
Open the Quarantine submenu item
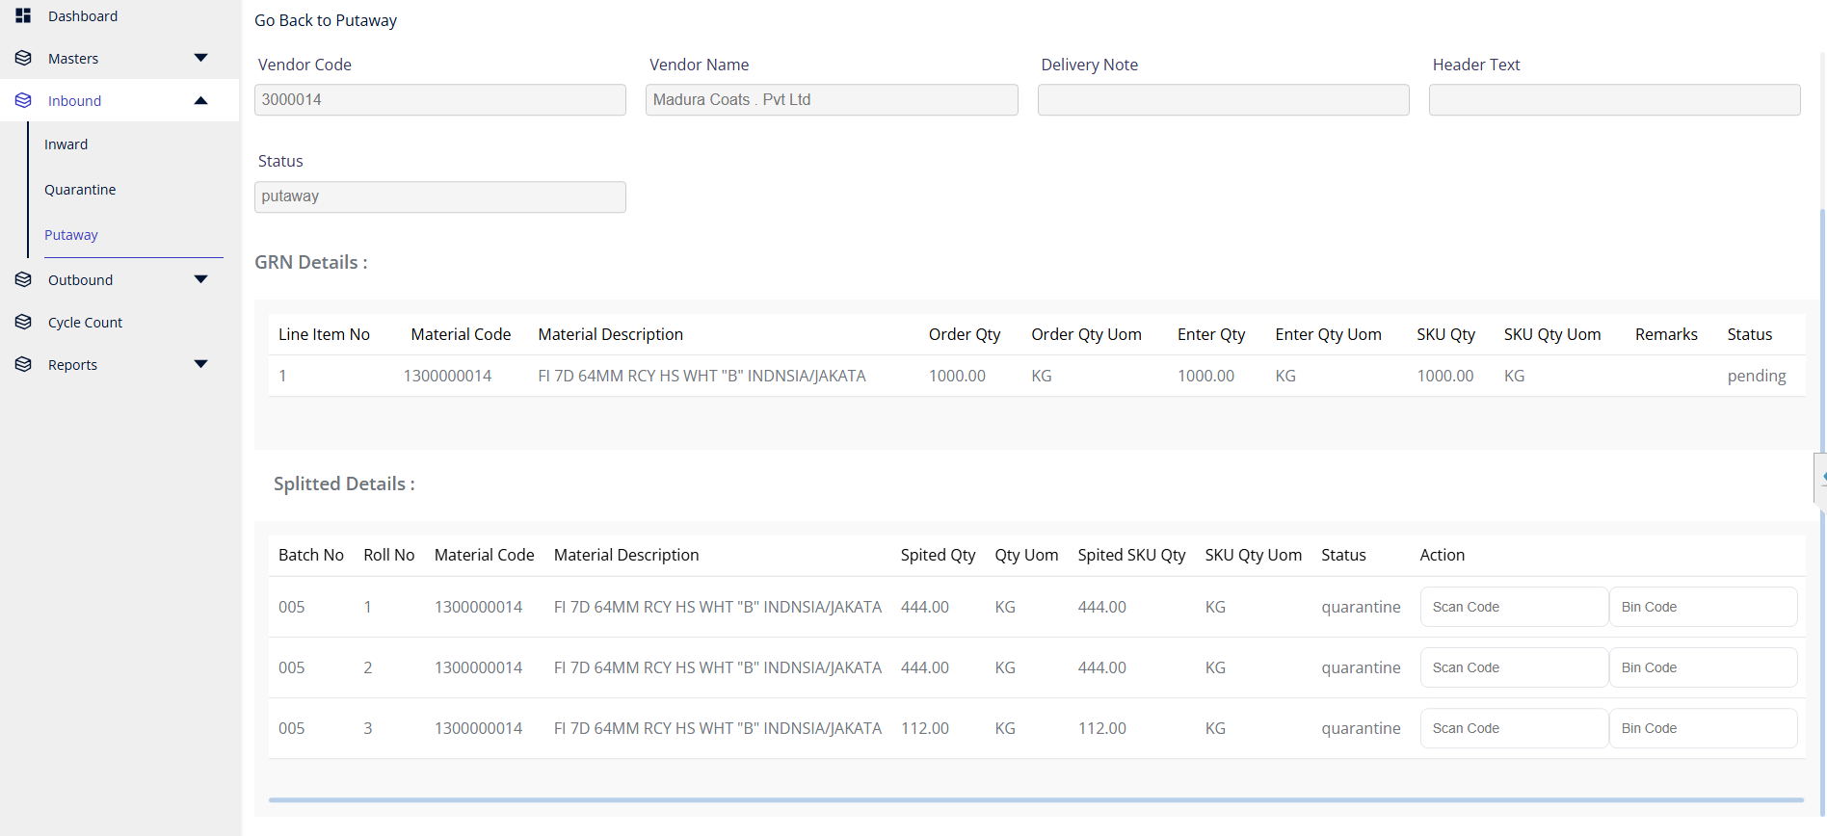pos(80,190)
